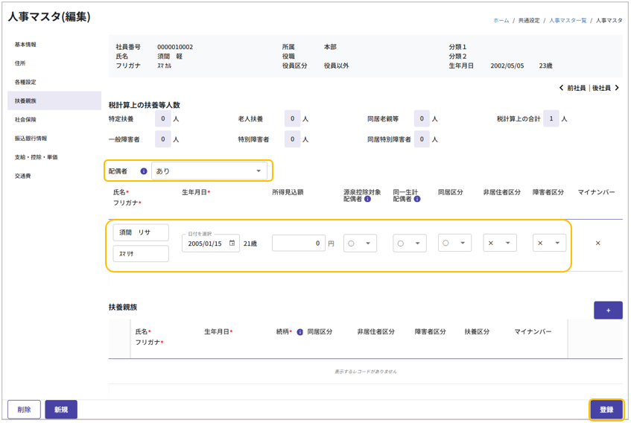The width and height of the screenshot is (631, 423).
Task: Click the 削除 button
Action: tap(24, 410)
